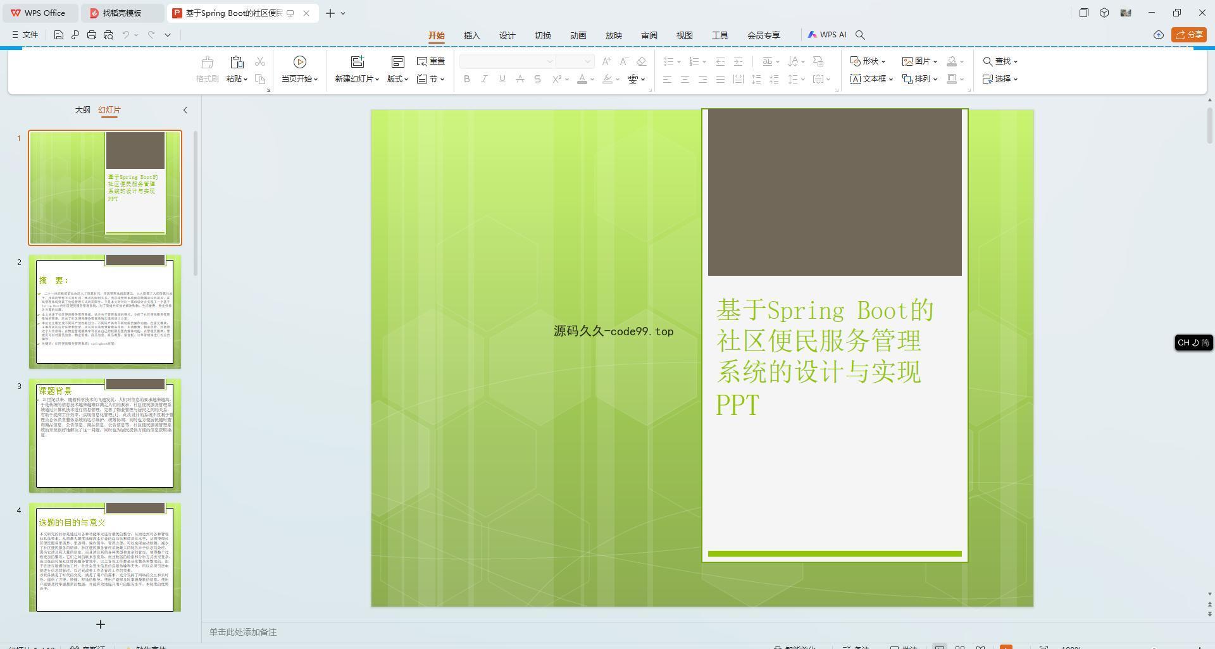
Task: Decrease indent level icon
Action: (x=720, y=61)
